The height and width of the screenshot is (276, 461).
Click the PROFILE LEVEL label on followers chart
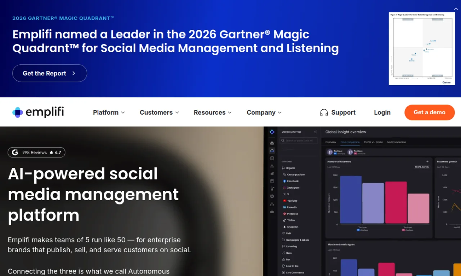(421, 167)
